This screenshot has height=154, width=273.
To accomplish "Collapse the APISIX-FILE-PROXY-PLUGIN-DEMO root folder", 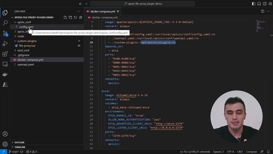I will tap(34, 18).
